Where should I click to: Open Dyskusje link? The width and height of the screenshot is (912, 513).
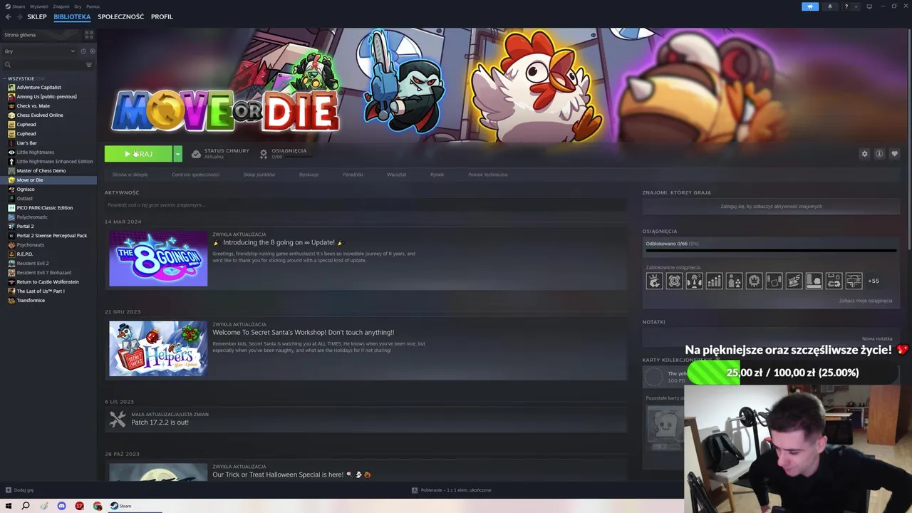click(309, 175)
